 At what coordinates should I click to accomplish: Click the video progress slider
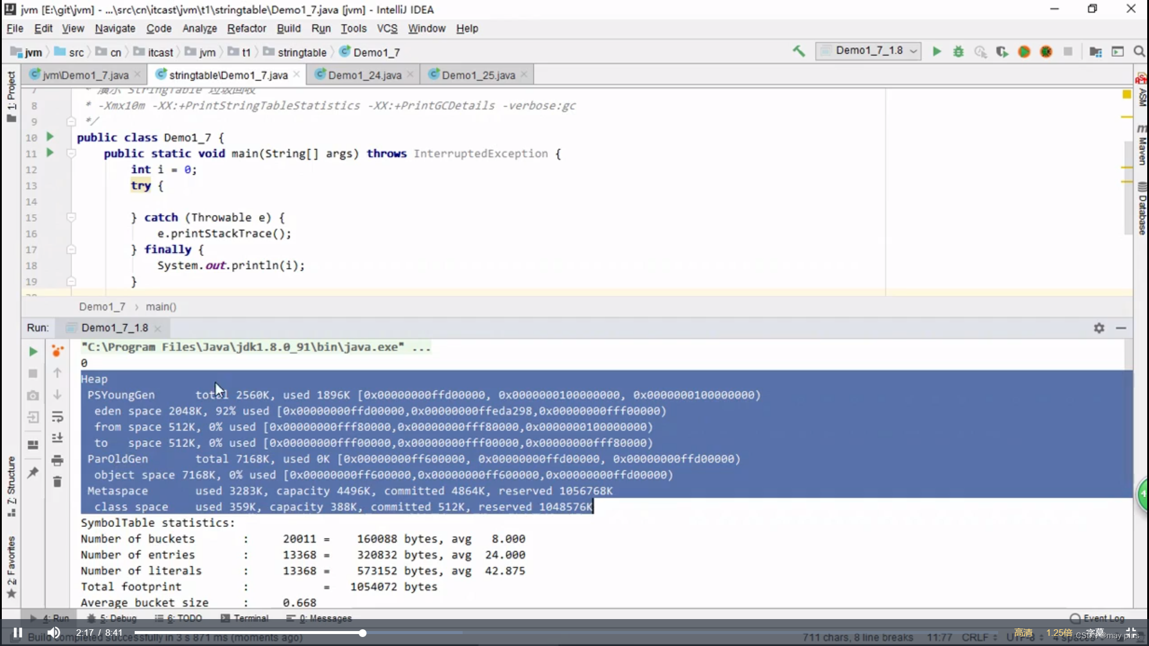pos(363,633)
